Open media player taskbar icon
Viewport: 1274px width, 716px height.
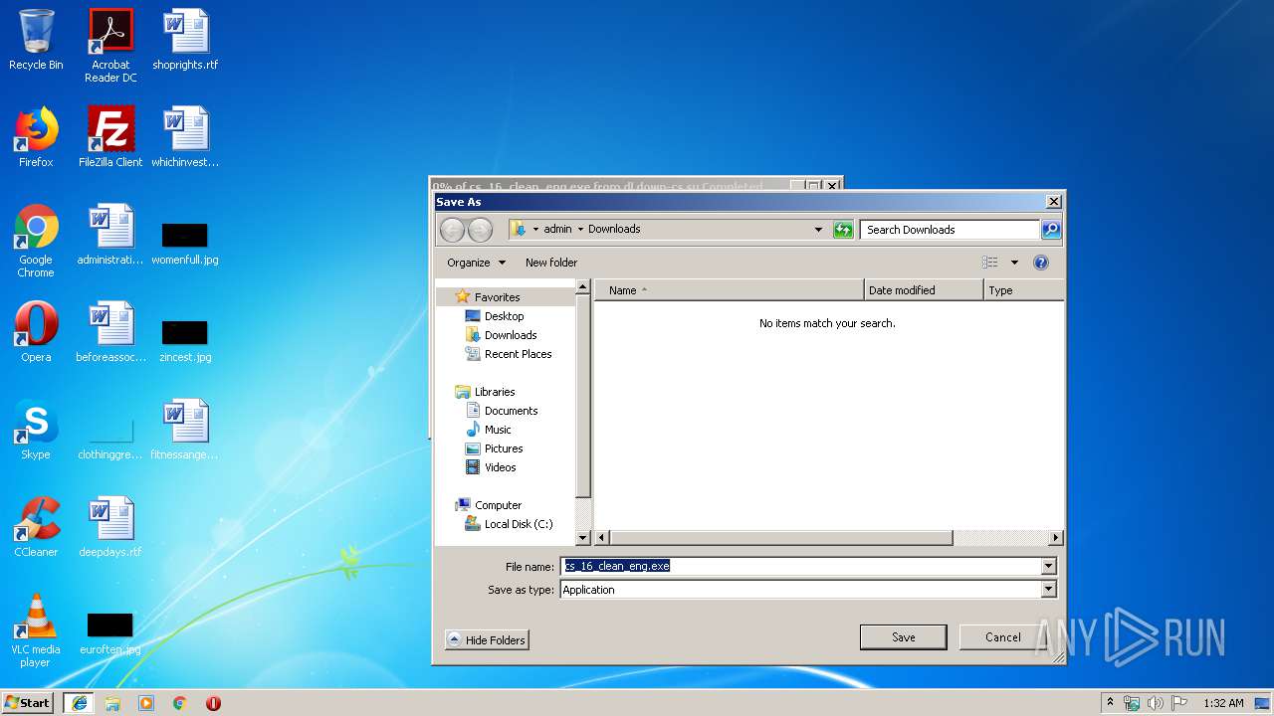pos(146,703)
